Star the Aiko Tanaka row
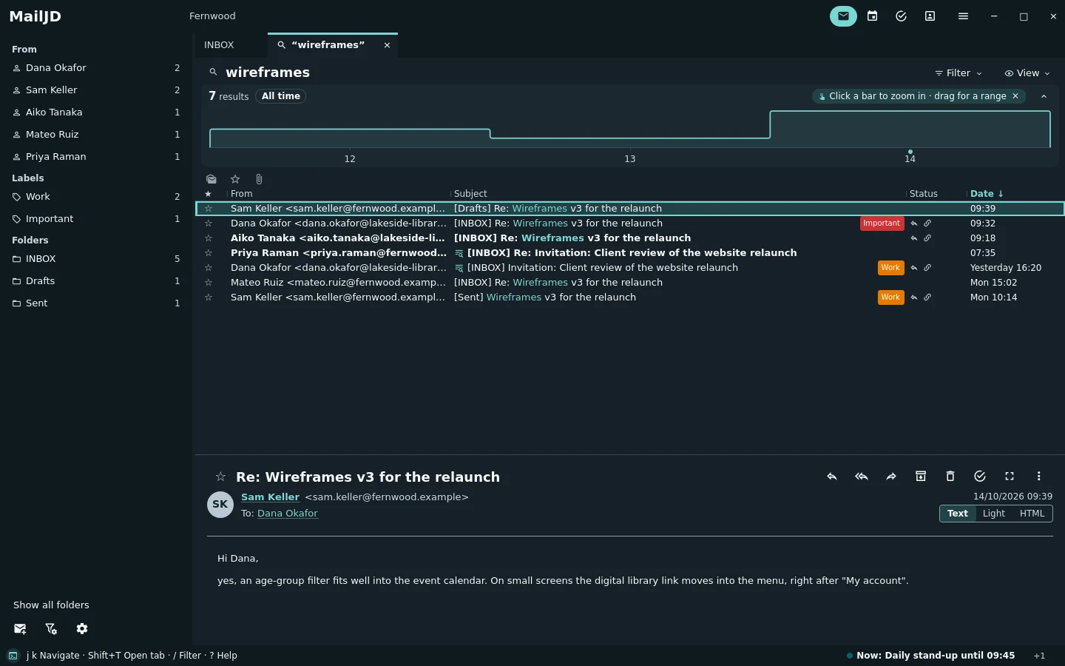Screen dimensions: 1065x666 pos(209,238)
